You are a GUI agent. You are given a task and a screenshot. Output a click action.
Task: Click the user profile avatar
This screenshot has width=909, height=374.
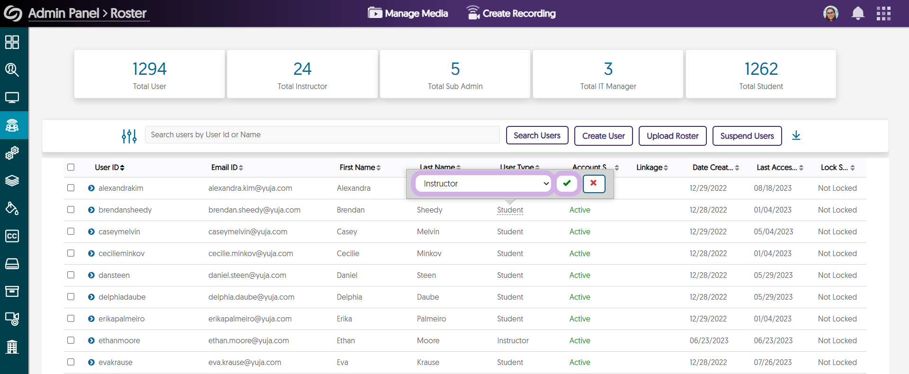click(x=830, y=13)
